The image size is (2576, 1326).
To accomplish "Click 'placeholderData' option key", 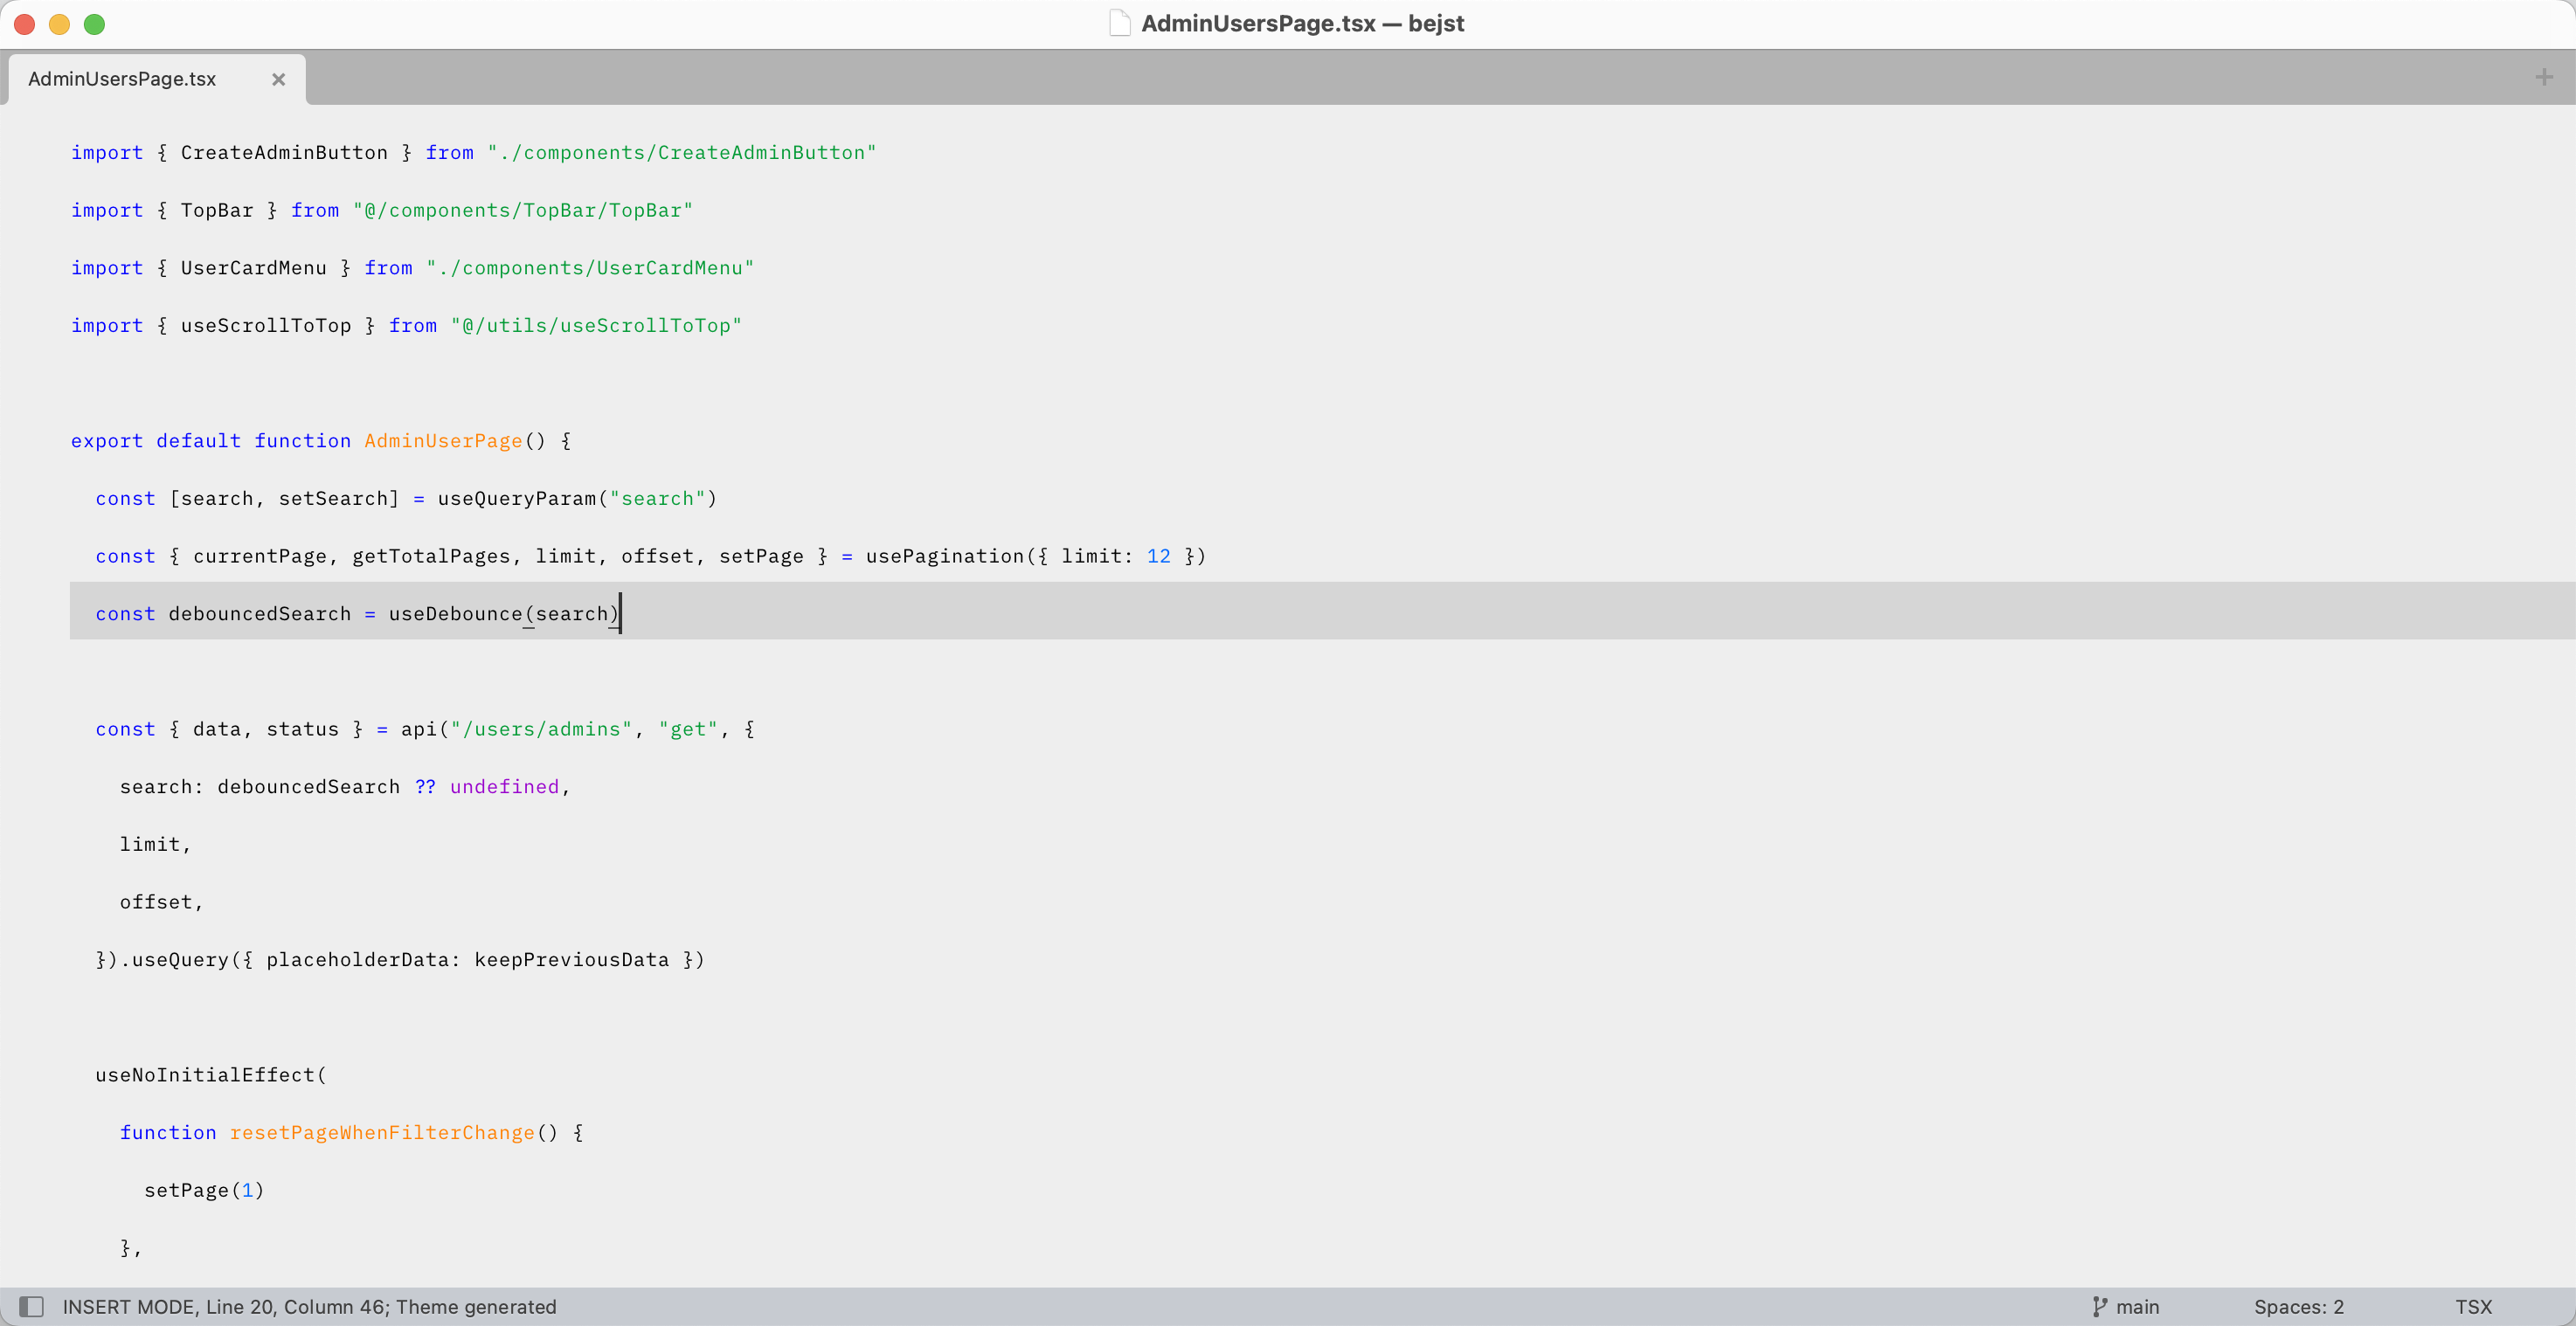I will click(358, 959).
